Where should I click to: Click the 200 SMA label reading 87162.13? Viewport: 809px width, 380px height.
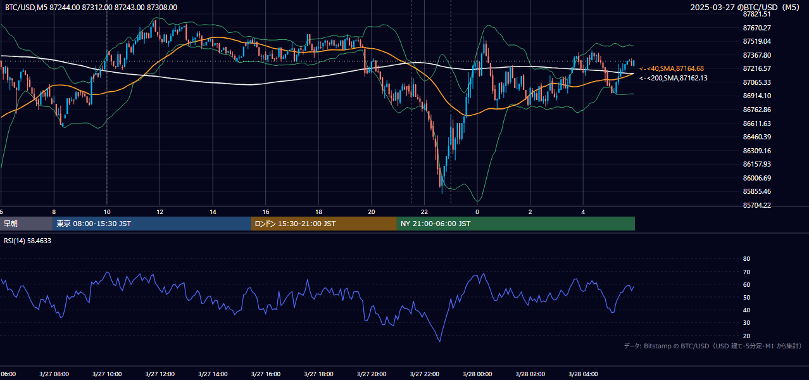(x=674, y=78)
